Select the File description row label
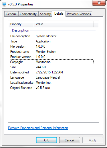107x148 pixels. click(x=20, y=36)
